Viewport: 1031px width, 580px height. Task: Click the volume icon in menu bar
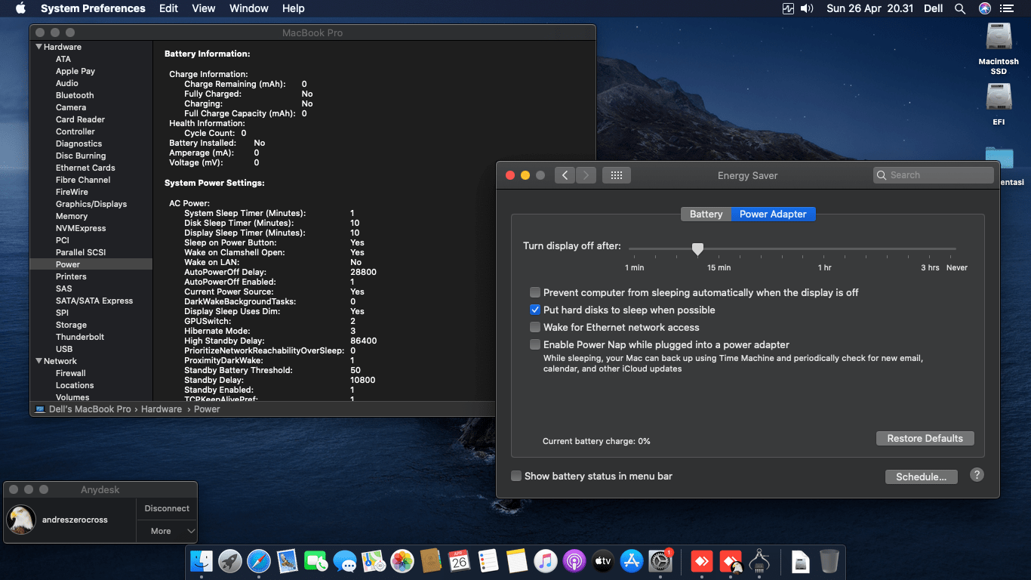pyautogui.click(x=807, y=8)
